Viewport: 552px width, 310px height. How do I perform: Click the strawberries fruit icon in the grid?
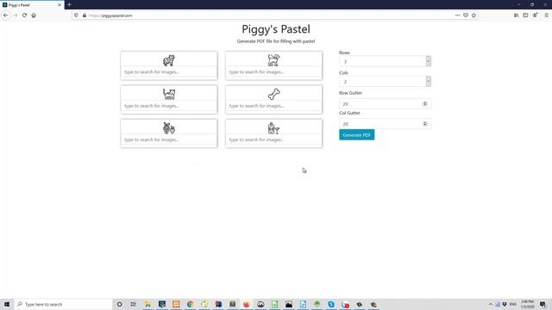point(169,128)
